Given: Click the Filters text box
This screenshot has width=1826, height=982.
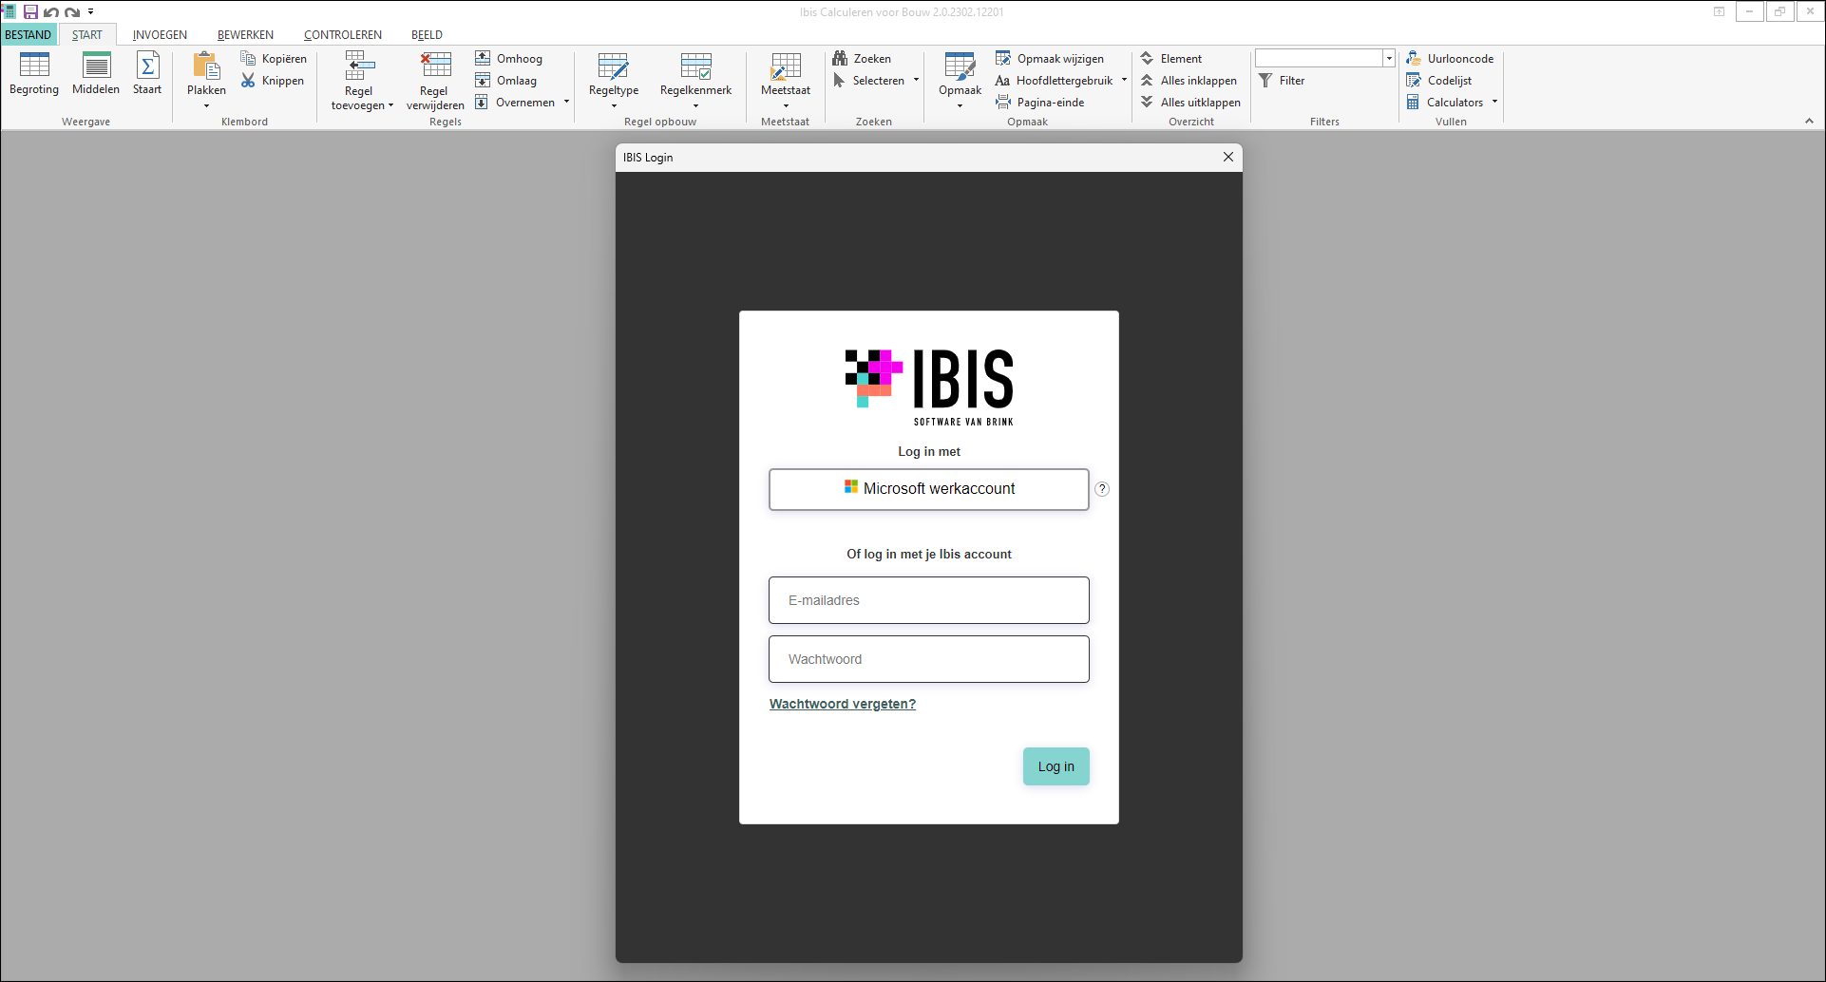Looking at the screenshot, I should pyautogui.click(x=1319, y=59).
